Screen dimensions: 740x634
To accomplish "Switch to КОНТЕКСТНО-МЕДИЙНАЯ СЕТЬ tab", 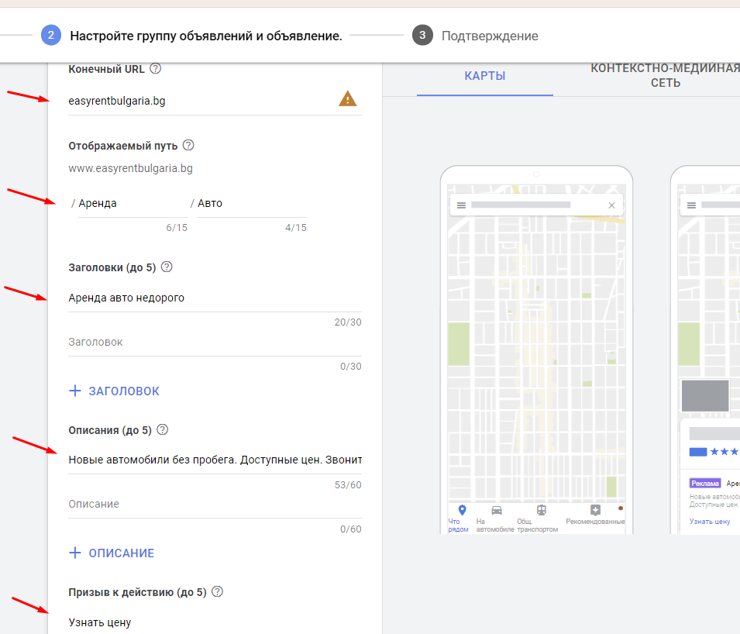I will point(666,75).
